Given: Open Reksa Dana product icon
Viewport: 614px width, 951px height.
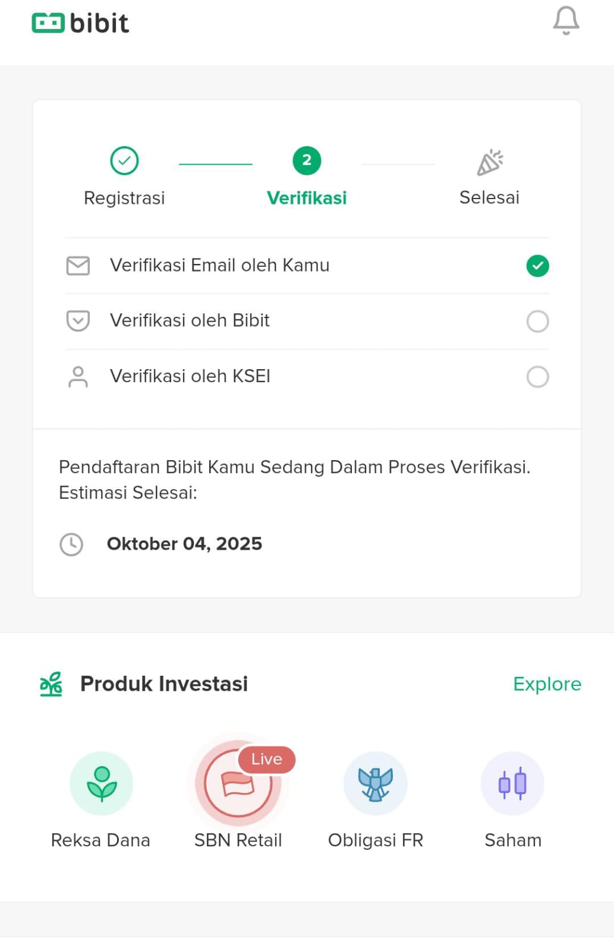Looking at the screenshot, I should tap(101, 783).
